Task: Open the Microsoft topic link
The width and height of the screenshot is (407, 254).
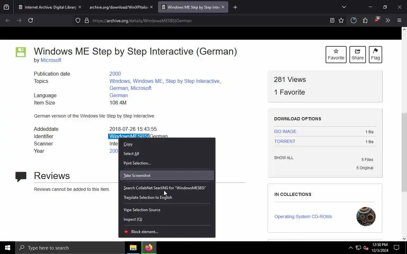Action: click(x=141, y=88)
